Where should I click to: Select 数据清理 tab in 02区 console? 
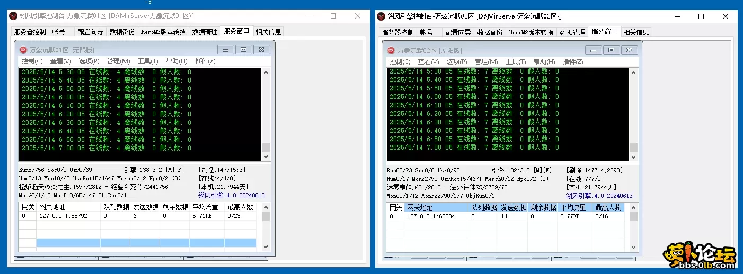572,32
